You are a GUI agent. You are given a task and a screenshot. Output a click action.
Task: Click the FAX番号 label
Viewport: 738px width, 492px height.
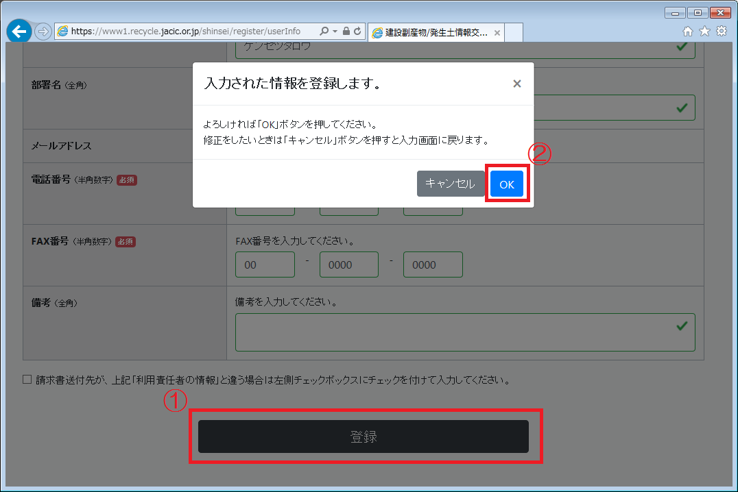[50, 241]
